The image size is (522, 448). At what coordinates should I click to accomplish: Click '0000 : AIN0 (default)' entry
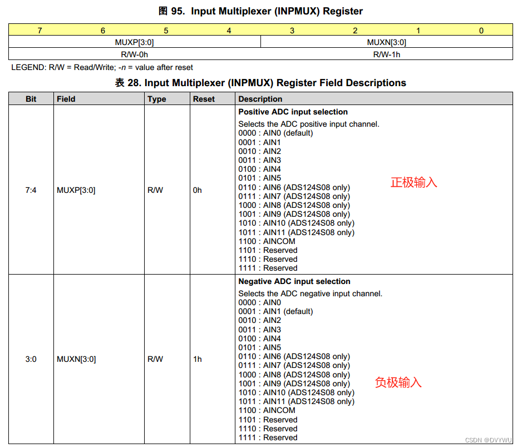275,133
